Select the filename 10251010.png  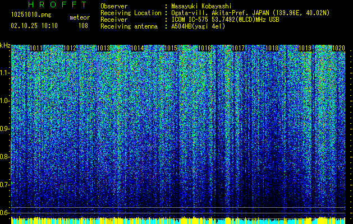click(31, 15)
